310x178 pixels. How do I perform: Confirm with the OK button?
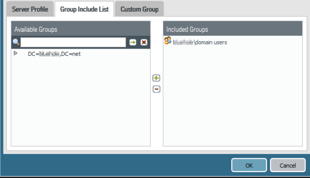coord(249,165)
